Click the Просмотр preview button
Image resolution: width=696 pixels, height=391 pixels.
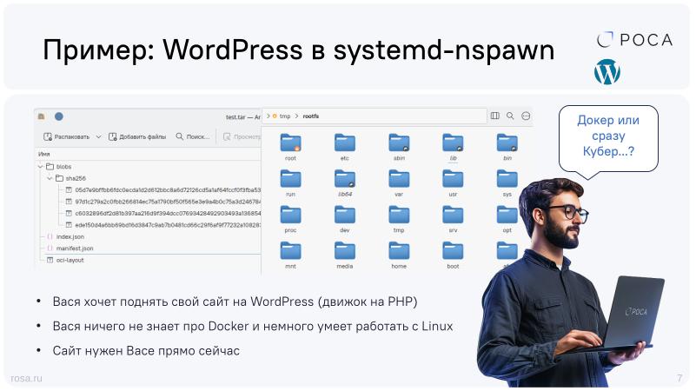(x=242, y=136)
